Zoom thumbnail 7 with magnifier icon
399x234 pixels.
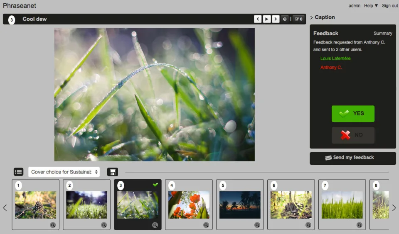pos(359,225)
